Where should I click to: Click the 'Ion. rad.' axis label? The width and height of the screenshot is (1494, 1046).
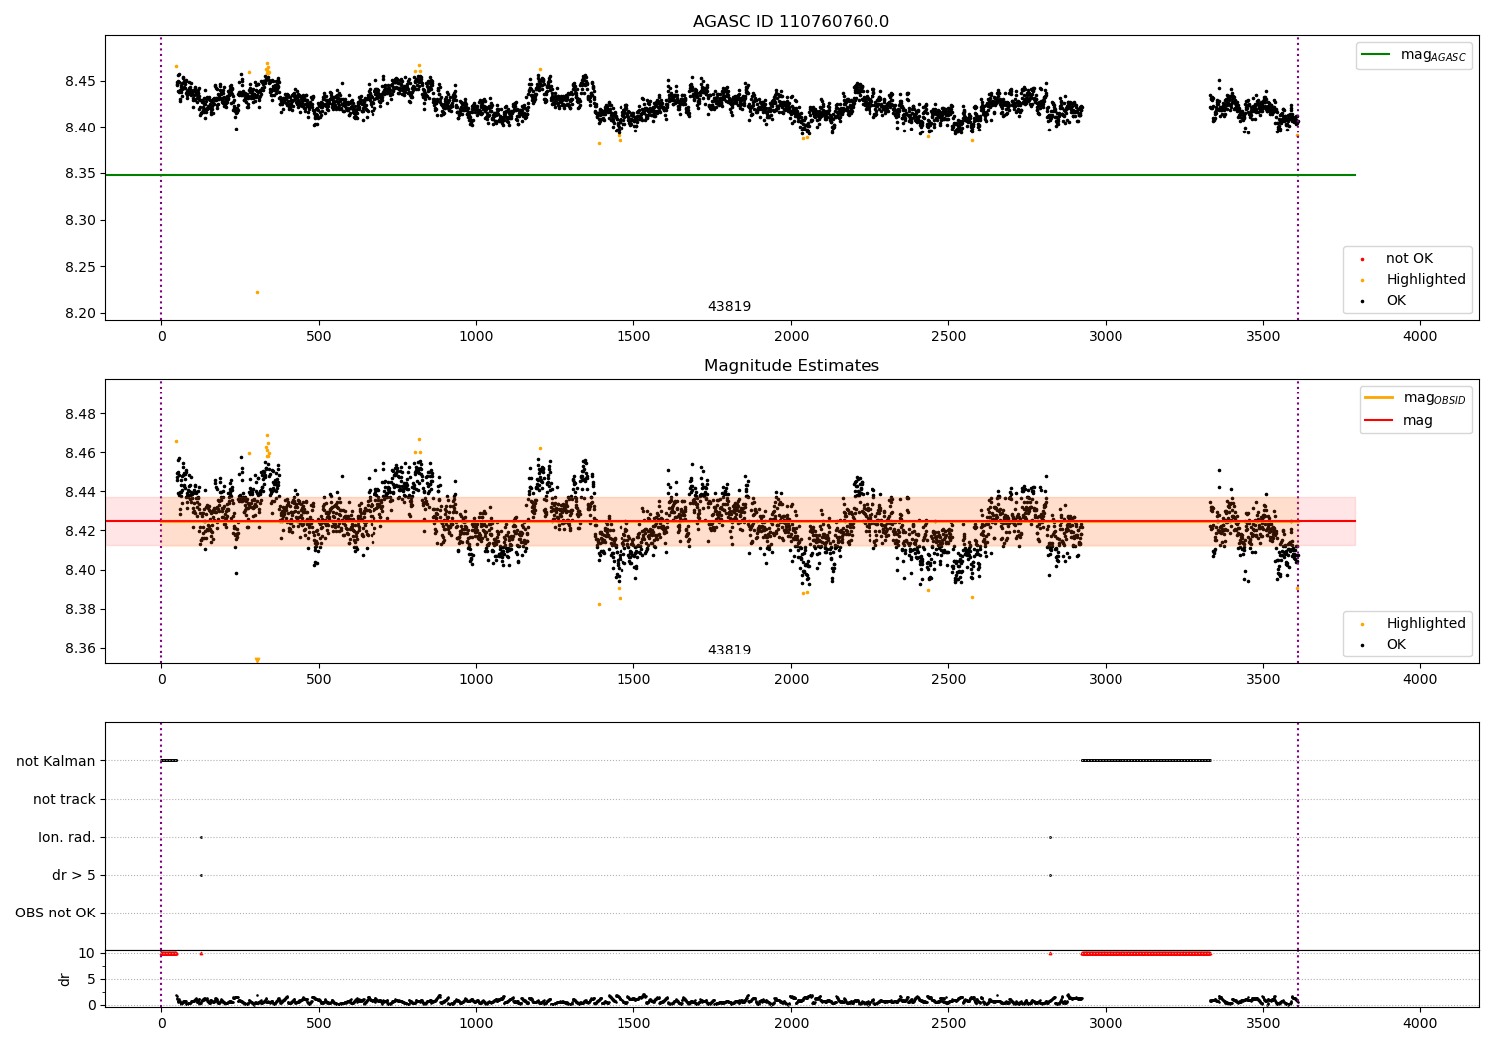[67, 837]
